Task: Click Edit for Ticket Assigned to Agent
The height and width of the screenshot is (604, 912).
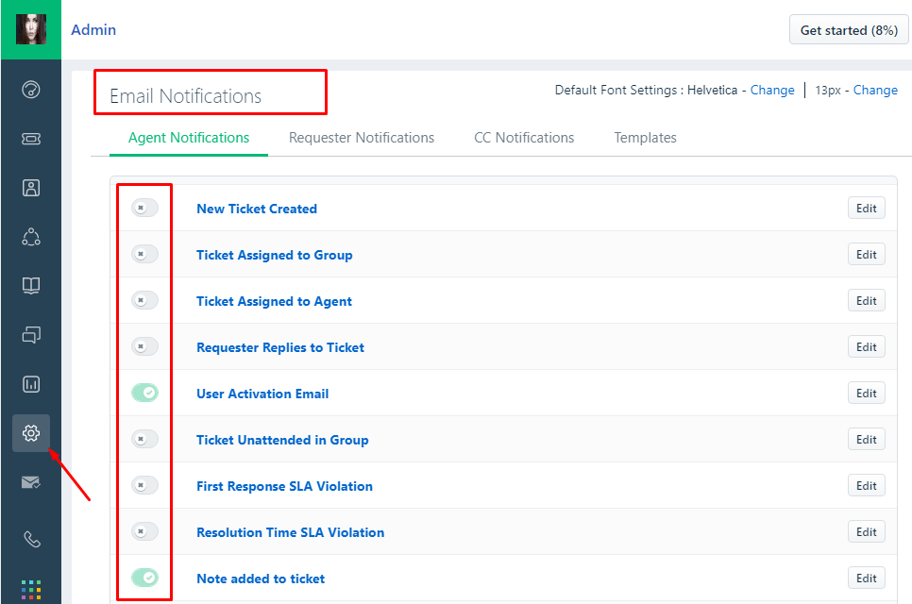Action: [866, 300]
